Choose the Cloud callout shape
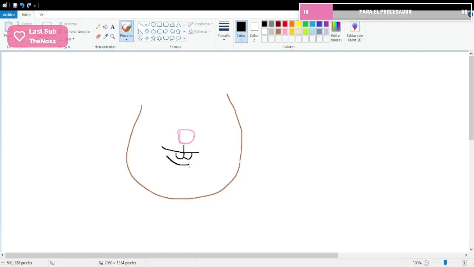Image resolution: width=474 pixels, height=267 pixels. (178, 38)
